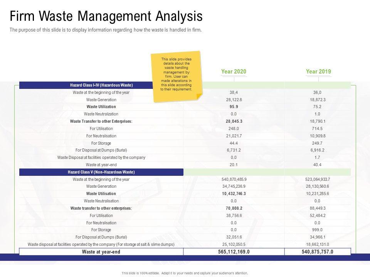Screen dimensions: 370x277
Task: Click the Firm Waste Management Analysis title
Action: [106, 17]
